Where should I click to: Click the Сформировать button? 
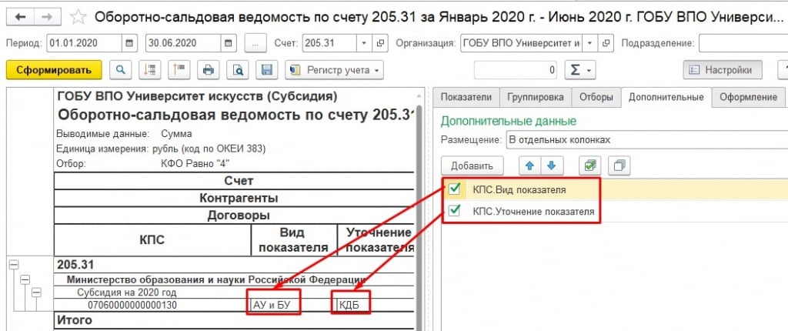click(54, 70)
